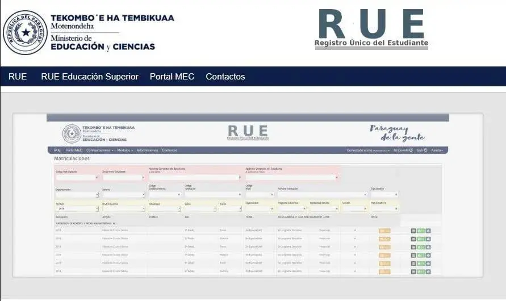Click the green icon in the 1° Grado Tarde row
Screen dimensions: 506x301
[x=421, y=231]
